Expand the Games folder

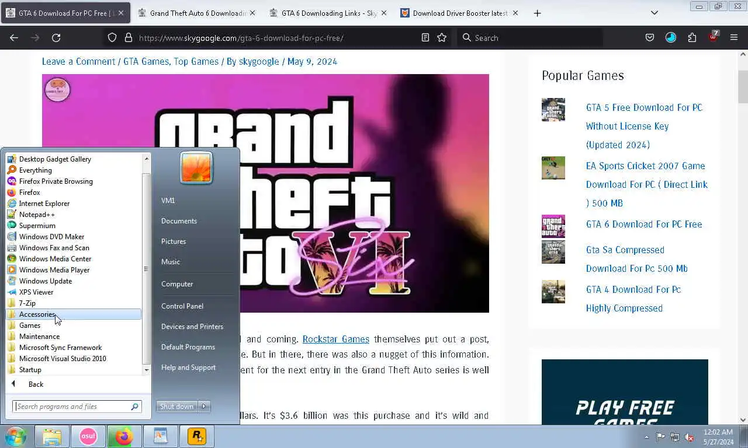(x=74, y=325)
